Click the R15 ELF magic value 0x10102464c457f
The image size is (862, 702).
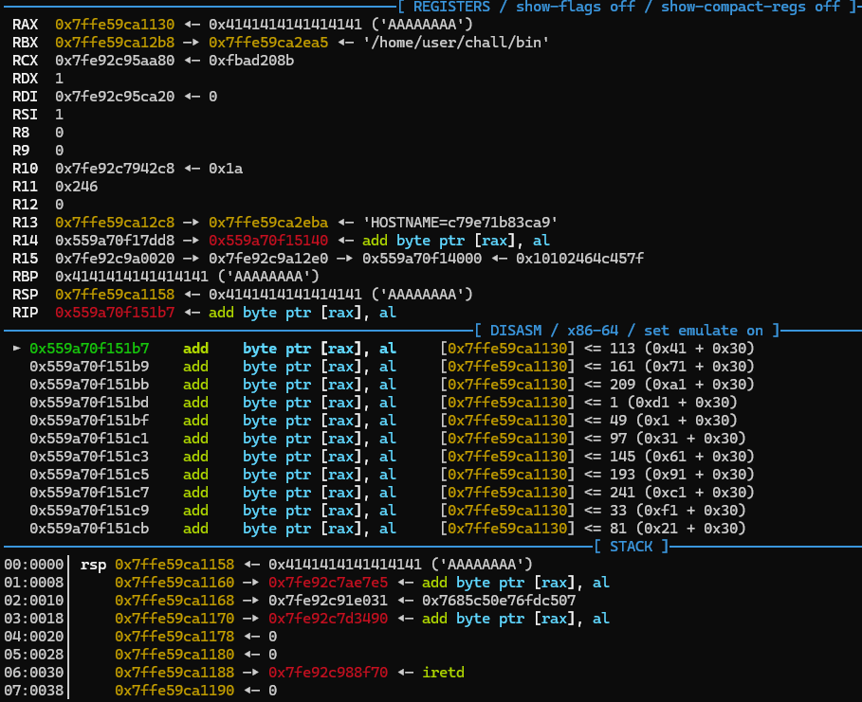tap(578, 259)
